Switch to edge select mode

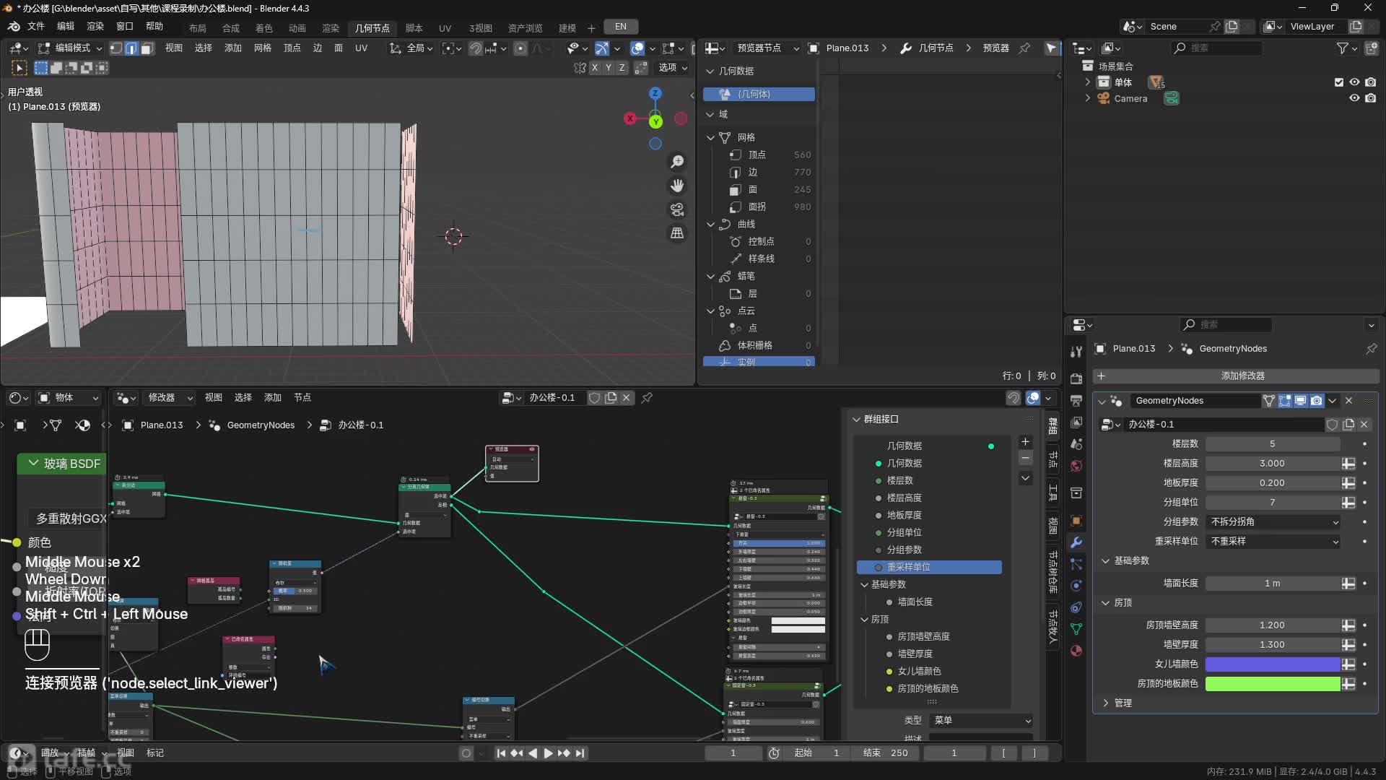pos(131,48)
